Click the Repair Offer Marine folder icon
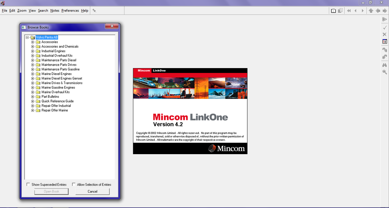389x208 pixels. point(38,110)
